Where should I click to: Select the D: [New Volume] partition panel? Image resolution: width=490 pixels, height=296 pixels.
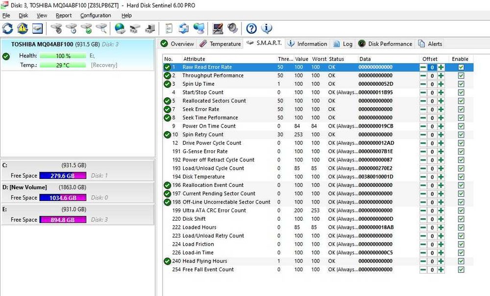pyautogui.click(x=77, y=192)
